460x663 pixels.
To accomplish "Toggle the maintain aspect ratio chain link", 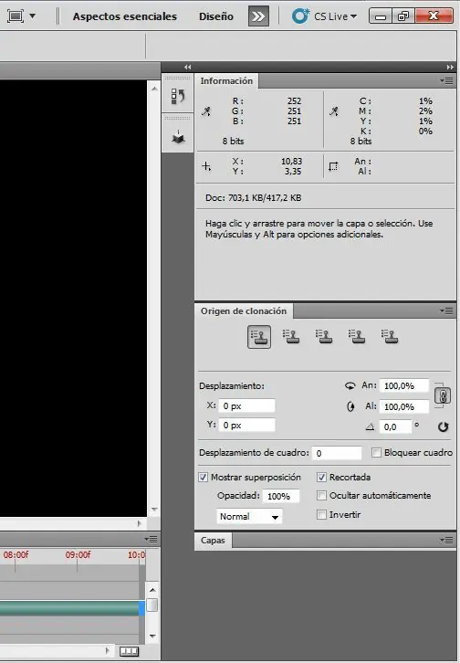I will [443, 396].
